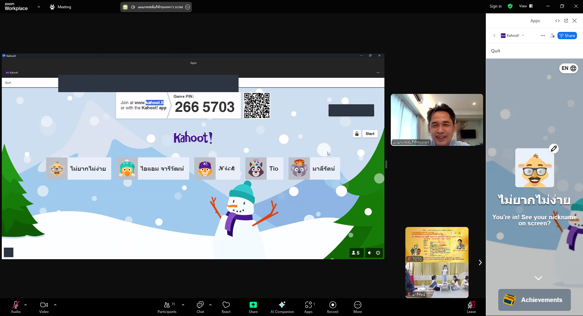Open Kahoot! app dropdown in Apps panel

coord(513,36)
